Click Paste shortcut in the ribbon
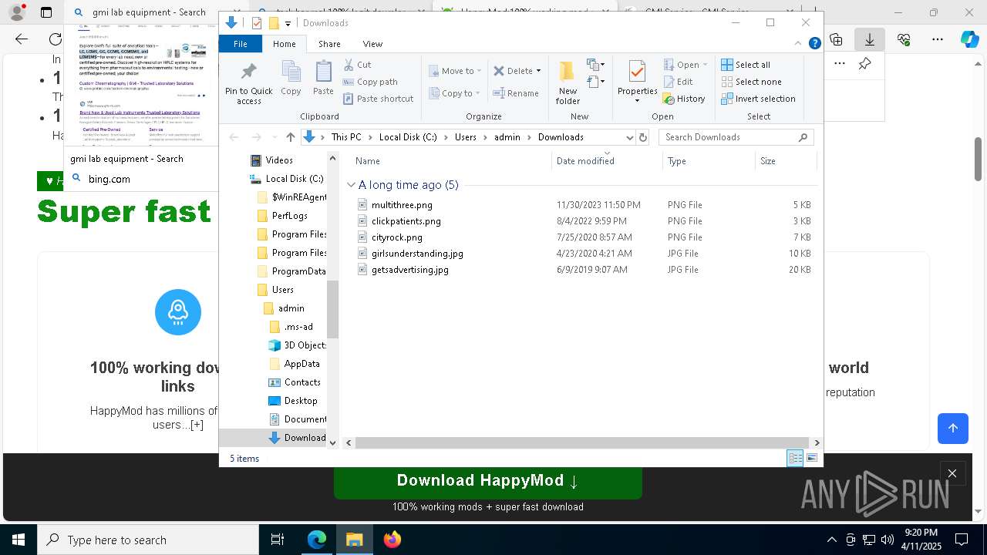The height and width of the screenshot is (555, 987). pyautogui.click(x=379, y=99)
